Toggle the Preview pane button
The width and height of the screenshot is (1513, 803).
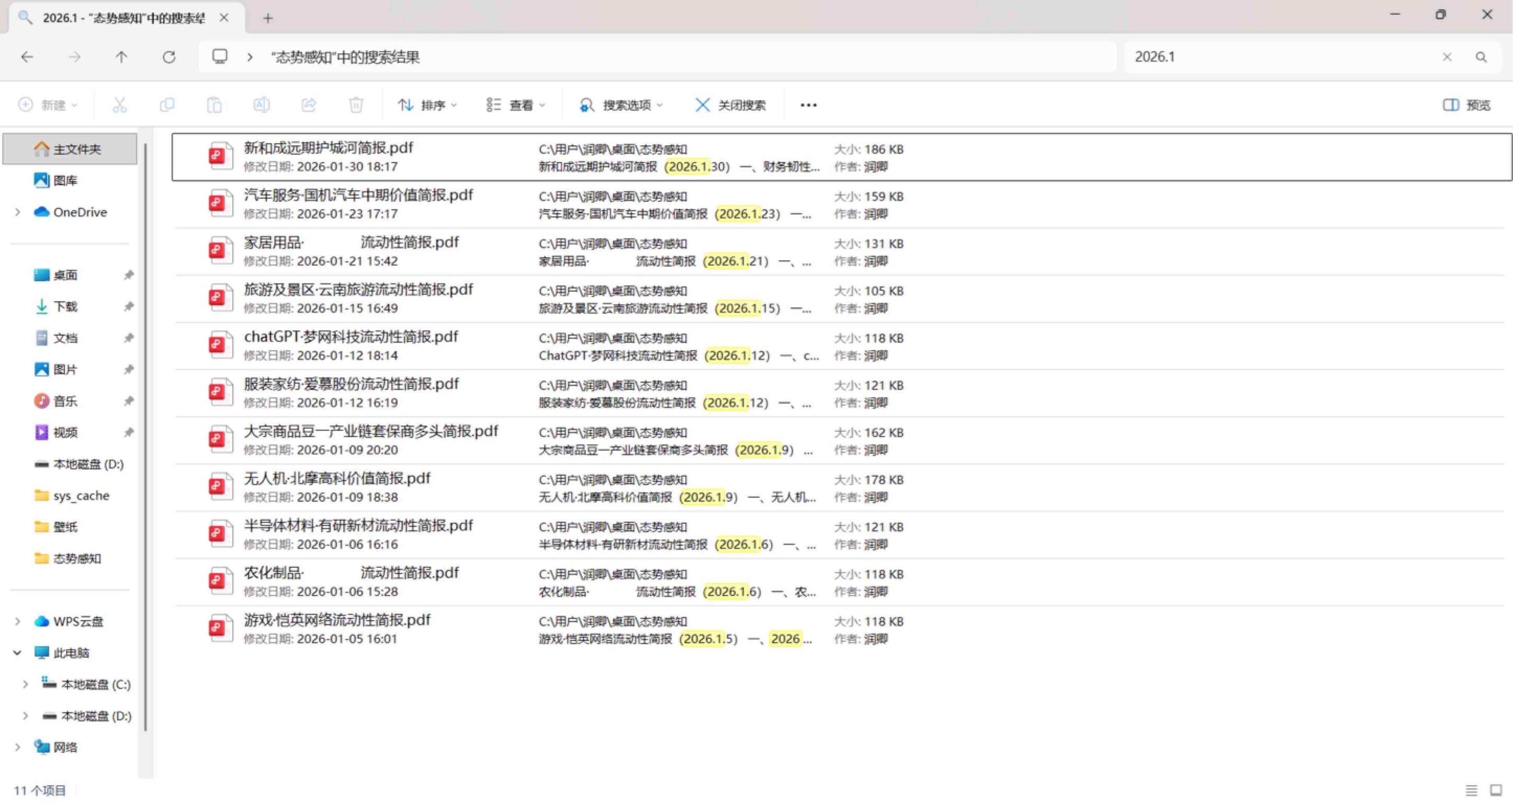(x=1466, y=105)
